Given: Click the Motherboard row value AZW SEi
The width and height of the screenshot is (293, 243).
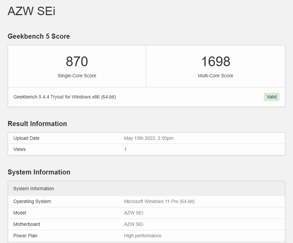Looking at the screenshot, I should (x=134, y=224).
